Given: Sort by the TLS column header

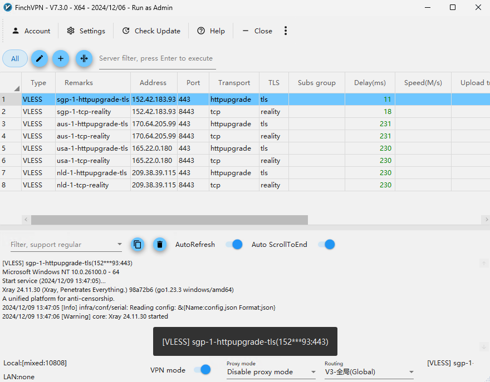Looking at the screenshot, I should pos(274,83).
